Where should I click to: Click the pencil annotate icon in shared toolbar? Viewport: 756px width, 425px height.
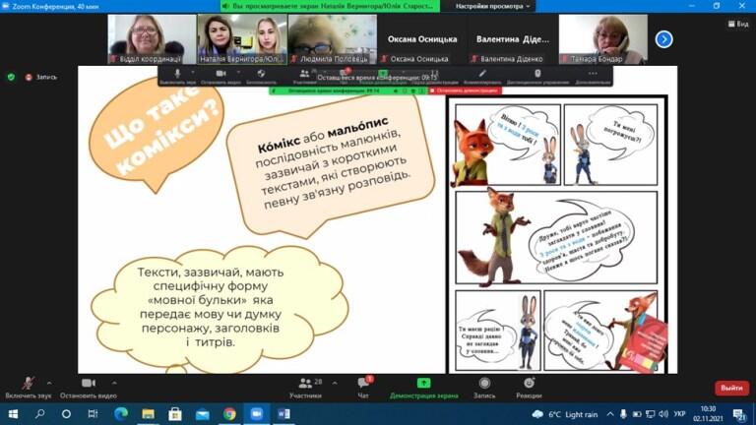click(x=482, y=74)
